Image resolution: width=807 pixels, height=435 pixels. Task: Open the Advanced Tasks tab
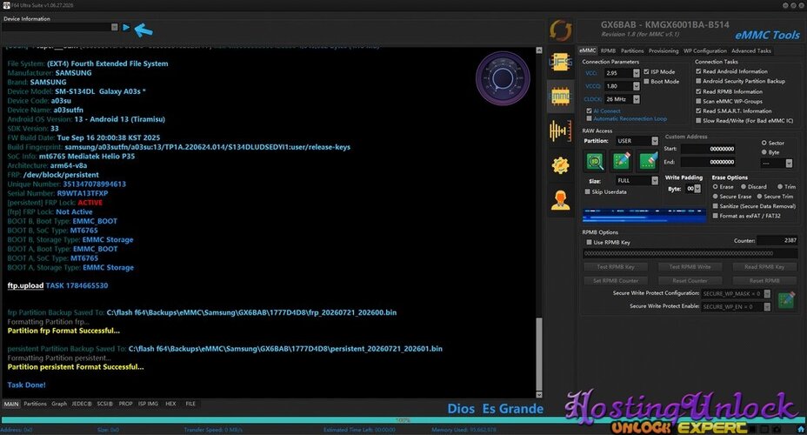point(750,50)
